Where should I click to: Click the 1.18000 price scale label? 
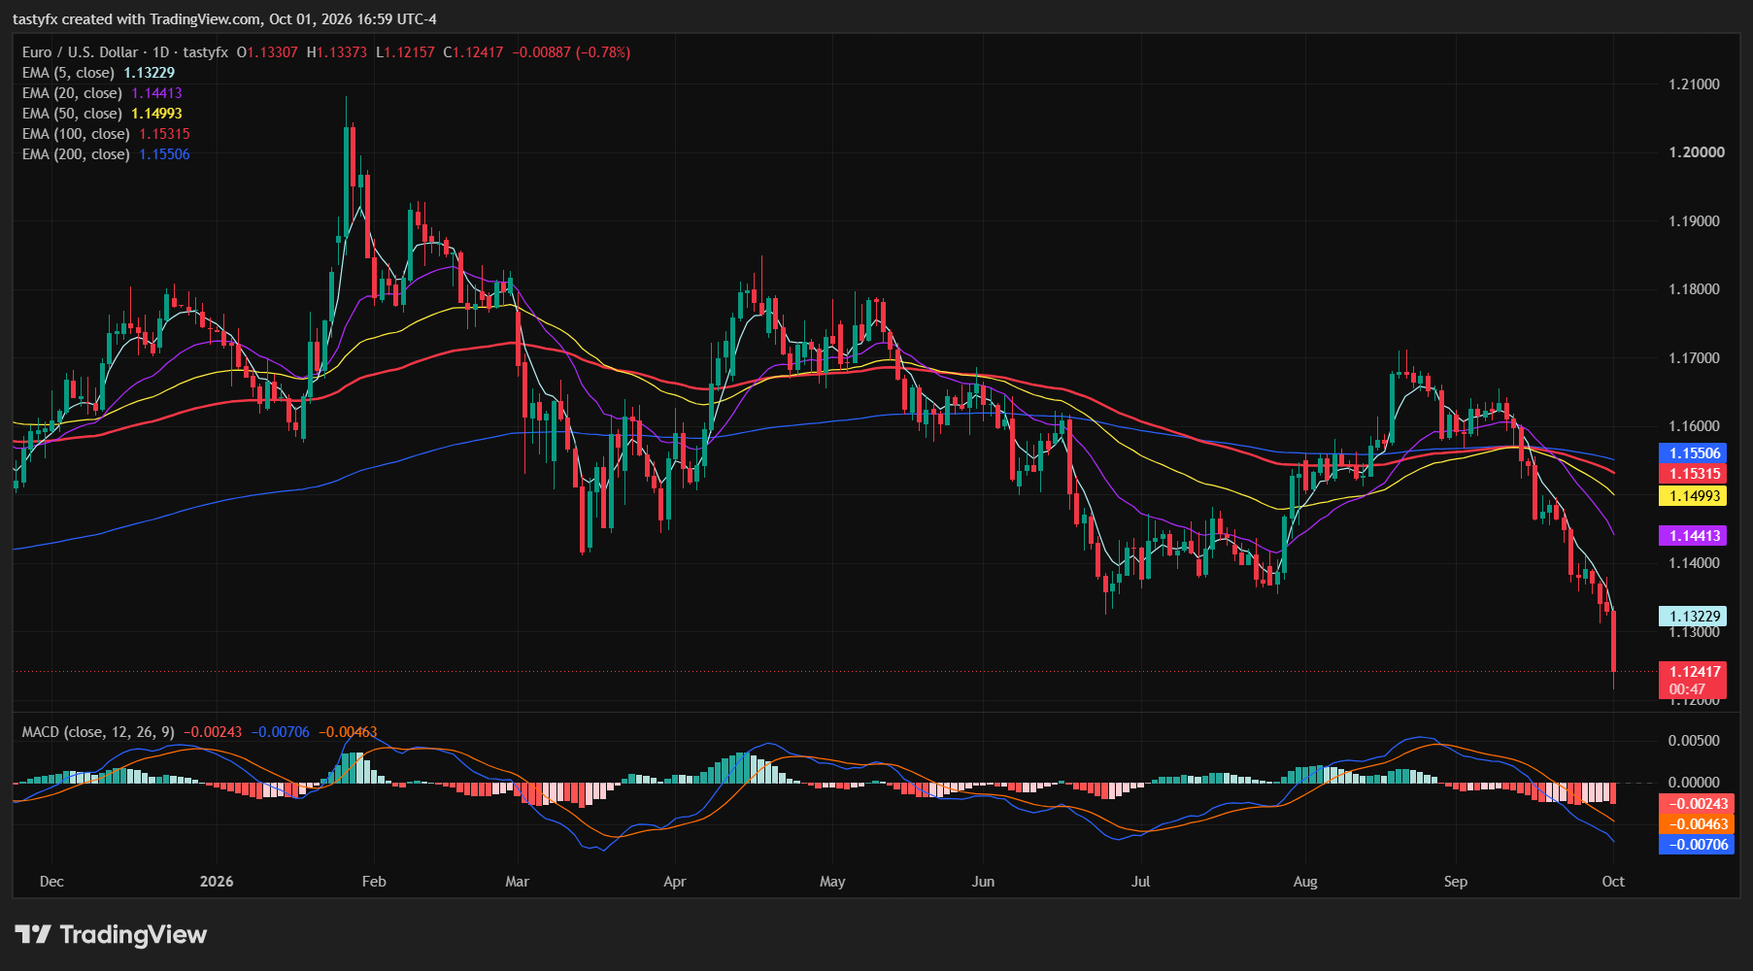[1694, 289]
